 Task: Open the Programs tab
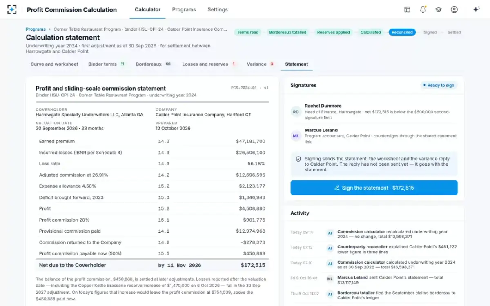[x=184, y=9]
